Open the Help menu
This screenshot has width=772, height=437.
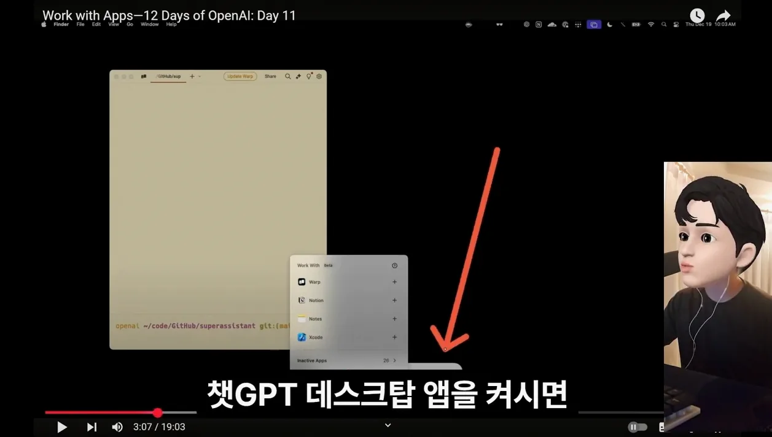coord(171,25)
